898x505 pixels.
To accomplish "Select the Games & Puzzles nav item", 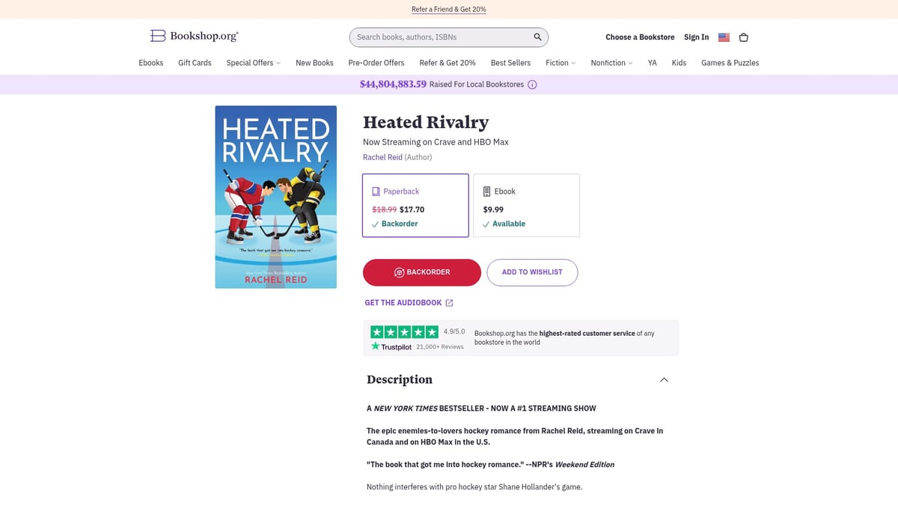I will click(730, 63).
